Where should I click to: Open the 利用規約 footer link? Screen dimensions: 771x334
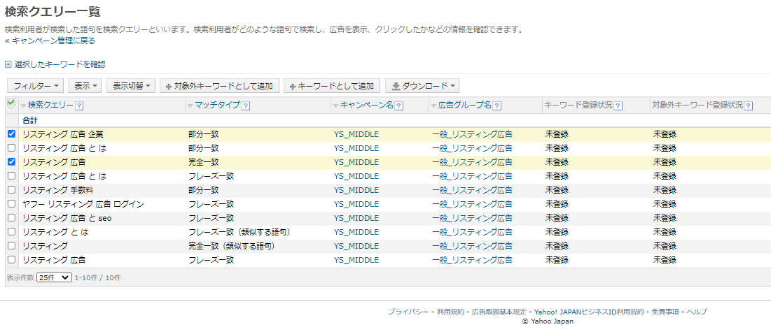[450, 312]
